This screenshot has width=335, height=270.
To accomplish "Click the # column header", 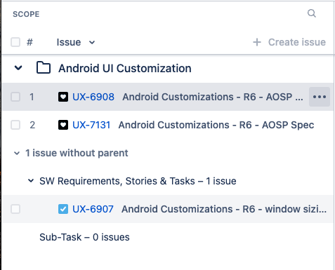I will pyautogui.click(x=29, y=42).
